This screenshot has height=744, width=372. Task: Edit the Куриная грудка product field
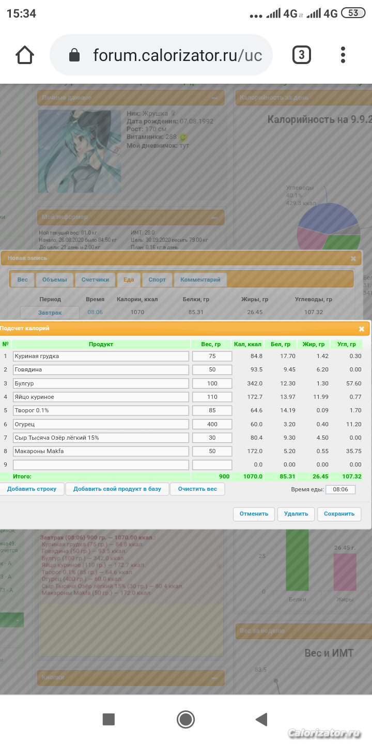click(x=101, y=356)
